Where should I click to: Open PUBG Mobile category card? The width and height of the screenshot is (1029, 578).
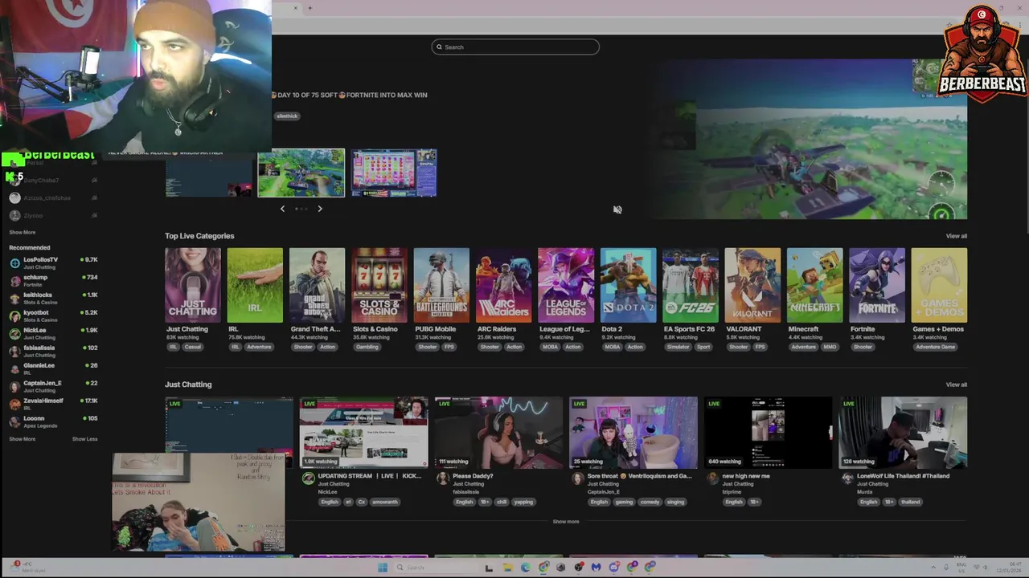[441, 285]
